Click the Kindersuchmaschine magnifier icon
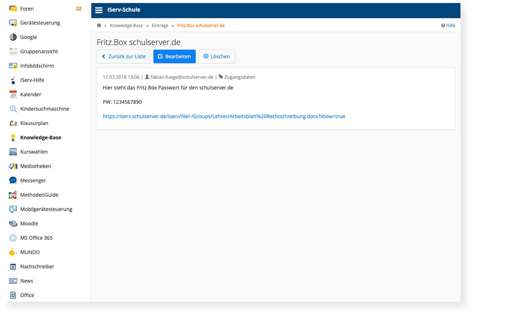Image resolution: width=532 pixels, height=318 pixels. click(x=13, y=109)
